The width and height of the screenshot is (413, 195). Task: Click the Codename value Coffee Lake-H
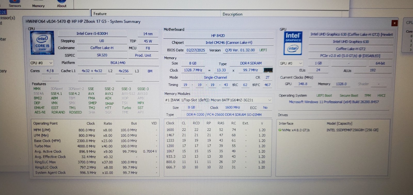coord(102,48)
